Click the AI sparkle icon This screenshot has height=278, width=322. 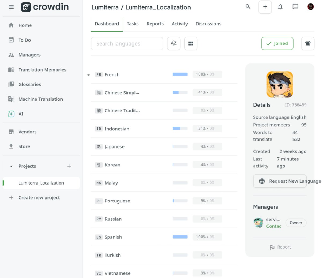click(x=11, y=114)
